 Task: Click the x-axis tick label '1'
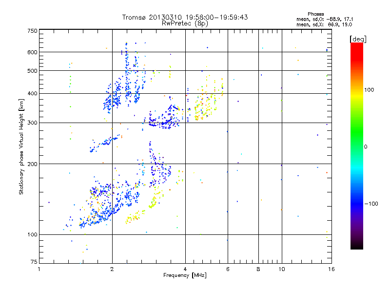[x=39, y=269]
